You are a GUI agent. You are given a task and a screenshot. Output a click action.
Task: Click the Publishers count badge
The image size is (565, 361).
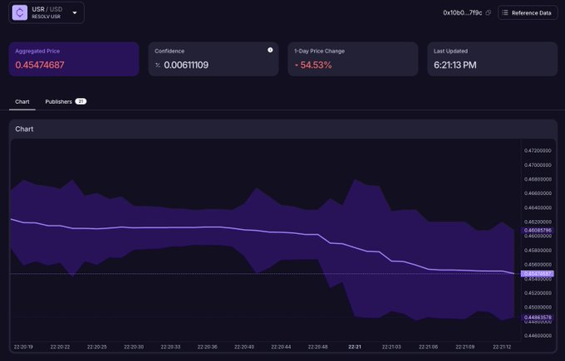81,101
